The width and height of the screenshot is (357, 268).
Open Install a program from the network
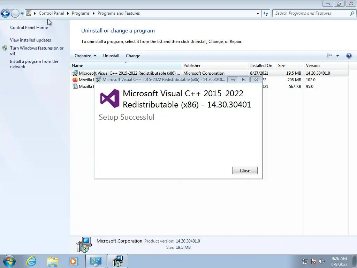coord(34,64)
